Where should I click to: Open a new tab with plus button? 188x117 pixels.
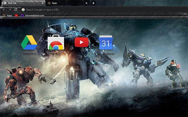(x=93, y=3)
